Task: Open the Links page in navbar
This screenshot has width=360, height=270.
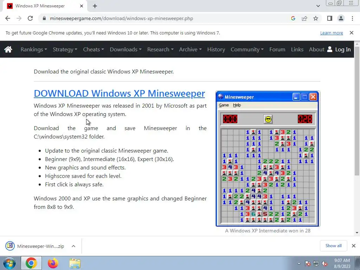Action: click(x=297, y=49)
